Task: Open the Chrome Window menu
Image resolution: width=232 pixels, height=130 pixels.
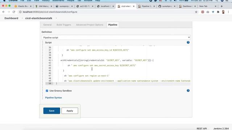Action: click(x=88, y=1)
